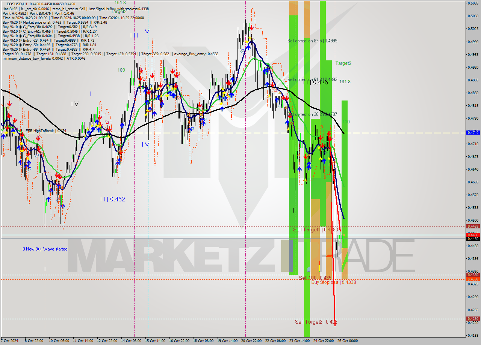Select the orange 0.4338 stoploss price tag

(473, 279)
